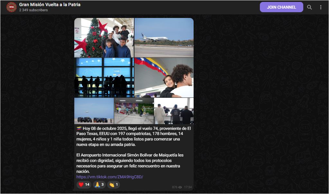Click the 17:34 message timestamp

pyautogui.click(x=188, y=187)
